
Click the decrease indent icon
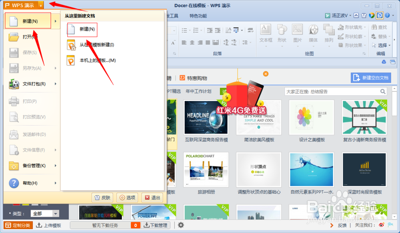210,31
